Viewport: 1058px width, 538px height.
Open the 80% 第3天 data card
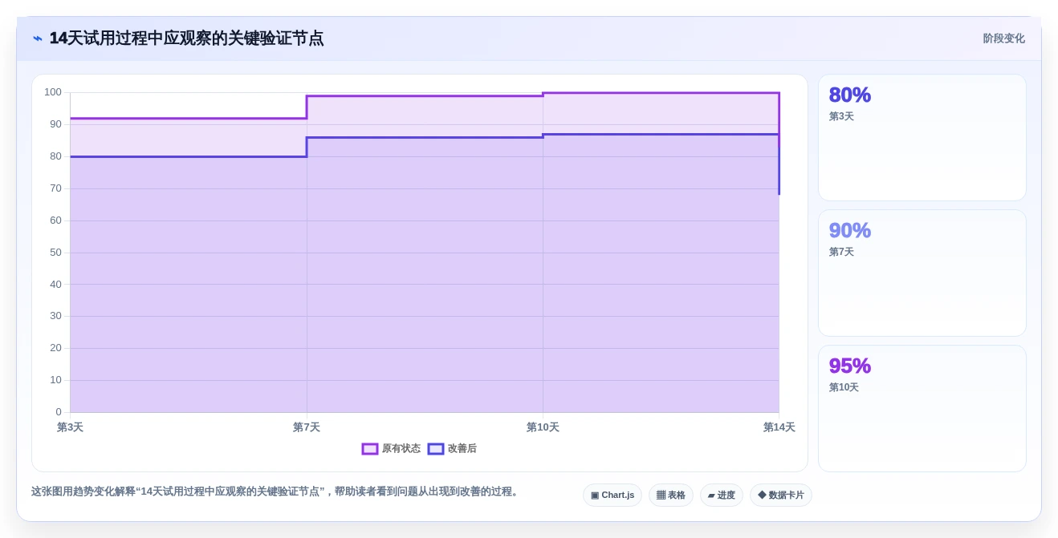[x=922, y=138]
